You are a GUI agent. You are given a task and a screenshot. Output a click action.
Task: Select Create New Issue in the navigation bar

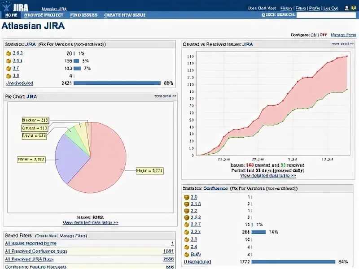click(125, 15)
